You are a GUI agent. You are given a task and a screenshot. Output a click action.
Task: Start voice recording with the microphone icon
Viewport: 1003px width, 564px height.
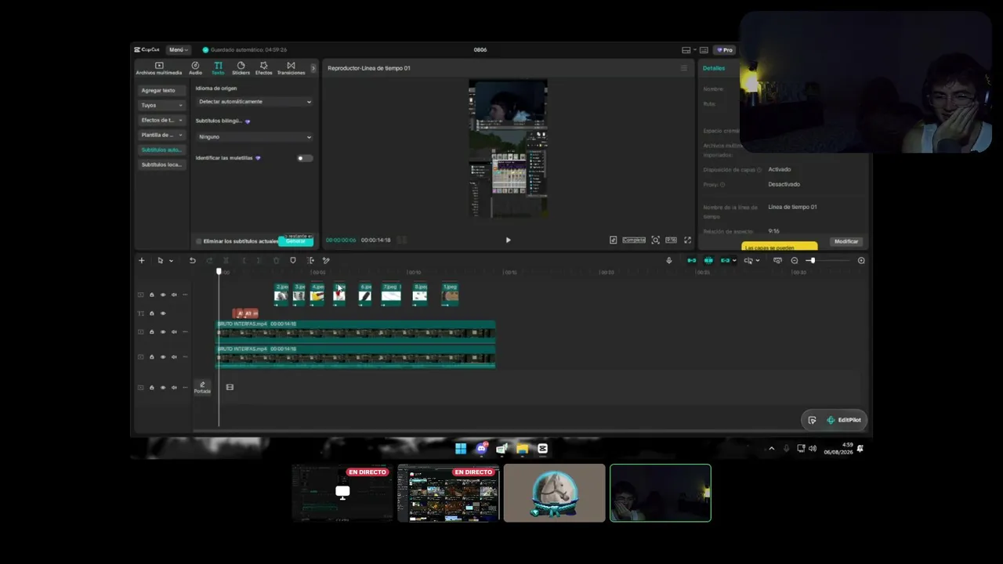click(668, 260)
